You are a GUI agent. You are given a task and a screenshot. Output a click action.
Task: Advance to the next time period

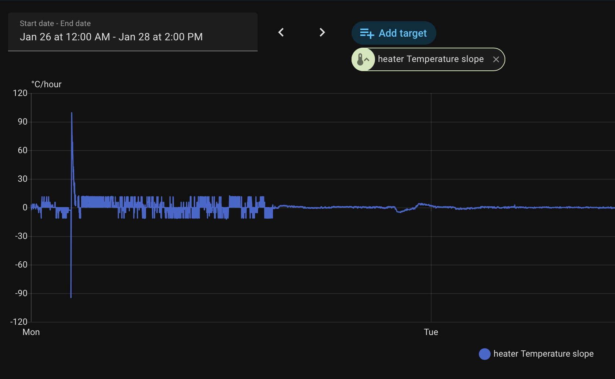tap(322, 33)
